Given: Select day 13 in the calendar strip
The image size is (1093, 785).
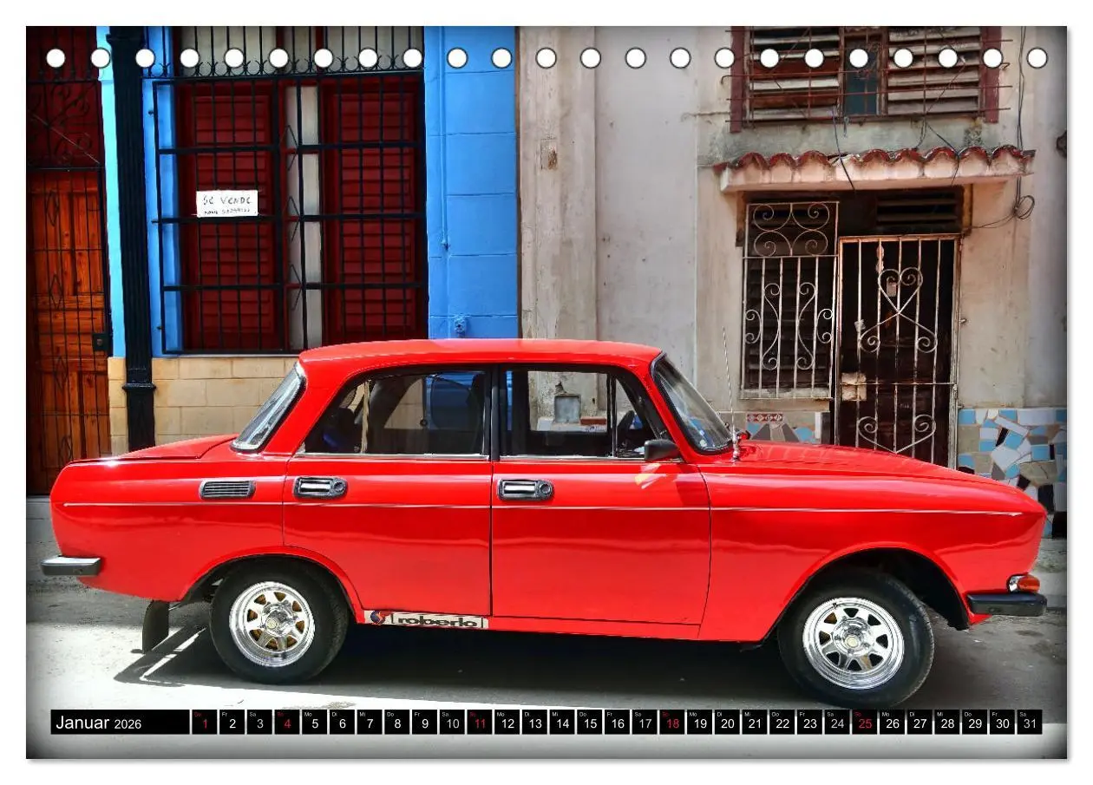Looking at the screenshot, I should (x=534, y=723).
